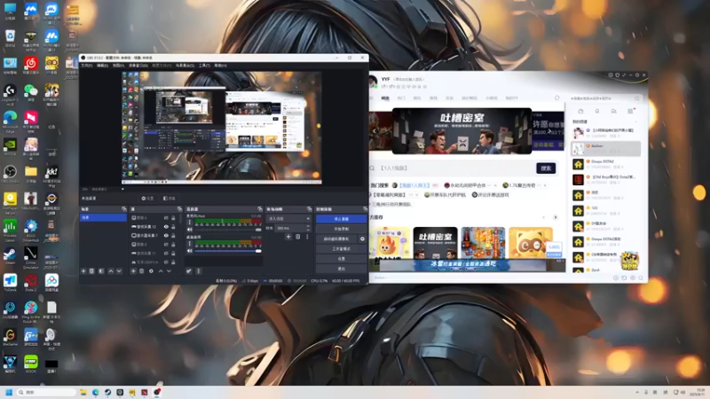Move source down with arrow icon
The height and width of the screenshot is (399, 710).
169,271
